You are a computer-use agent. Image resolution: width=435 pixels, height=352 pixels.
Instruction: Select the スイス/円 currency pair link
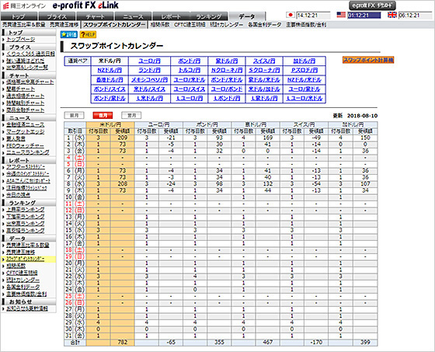click(x=264, y=61)
